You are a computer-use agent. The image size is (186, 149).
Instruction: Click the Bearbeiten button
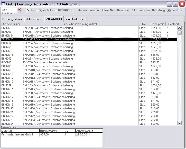tap(124, 10)
